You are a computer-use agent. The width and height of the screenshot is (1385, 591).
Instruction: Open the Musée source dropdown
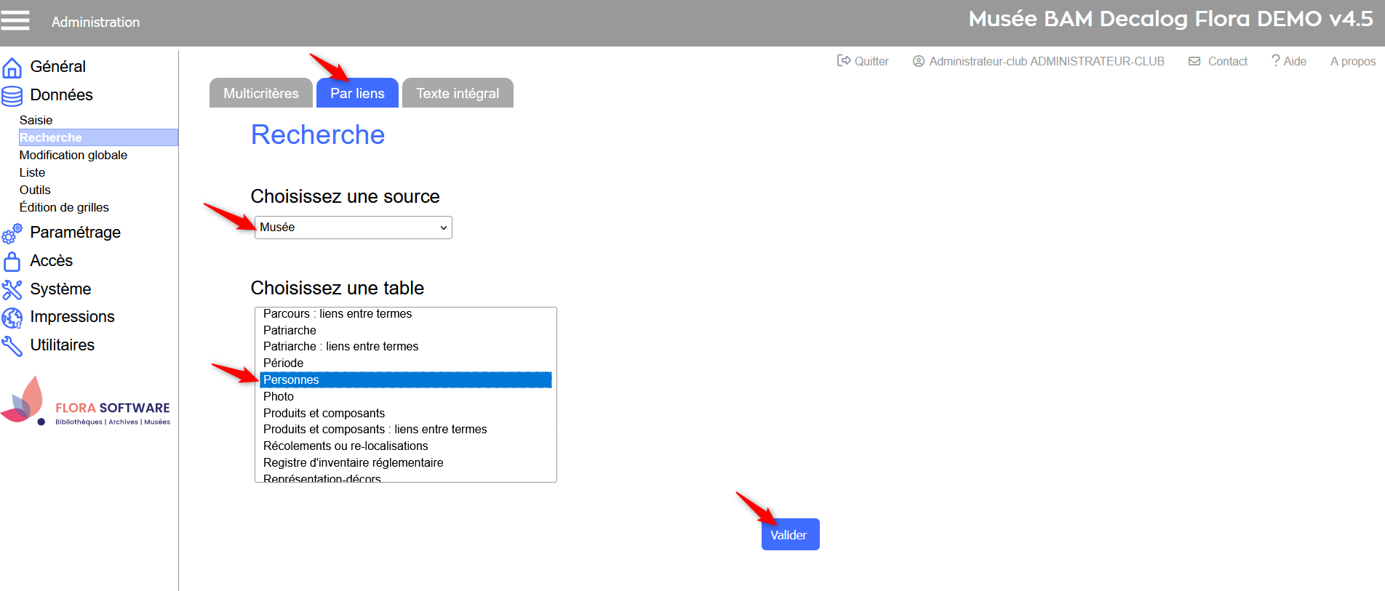point(353,228)
